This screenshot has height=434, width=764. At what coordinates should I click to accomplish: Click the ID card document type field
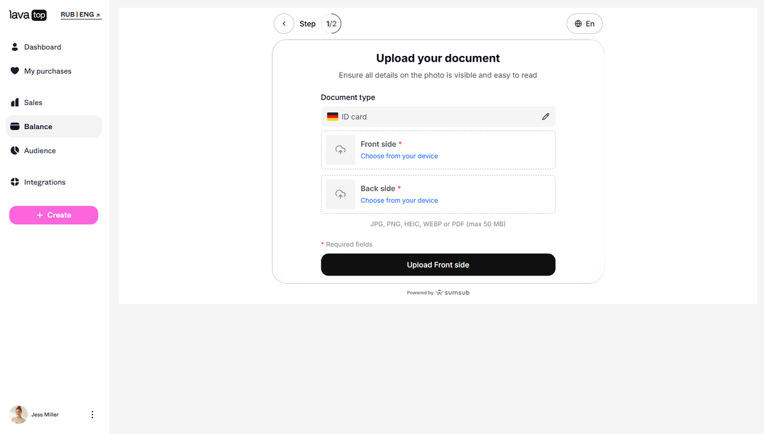click(438, 116)
